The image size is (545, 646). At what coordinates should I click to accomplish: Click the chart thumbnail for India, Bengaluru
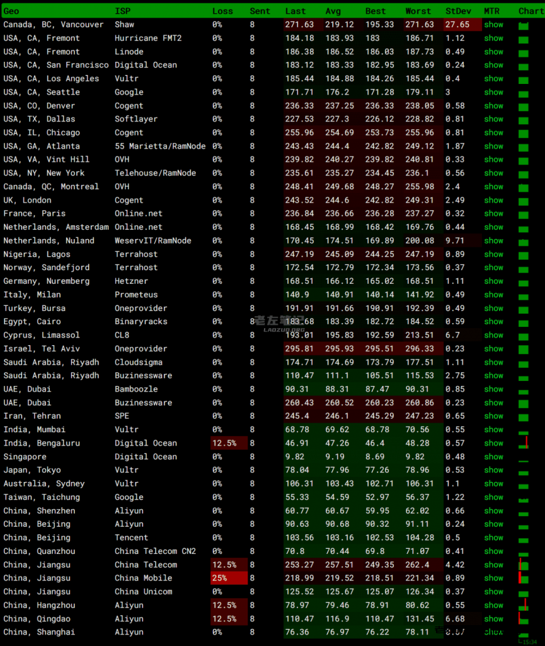tap(524, 443)
